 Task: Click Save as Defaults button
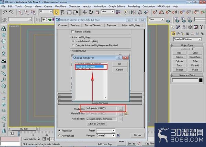(x=96, y=124)
